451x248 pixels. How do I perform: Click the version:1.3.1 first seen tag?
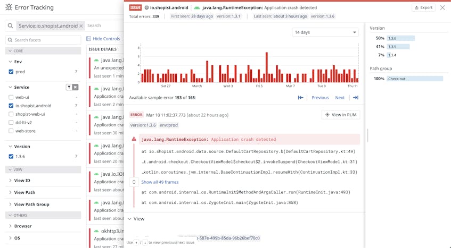[x=228, y=16]
